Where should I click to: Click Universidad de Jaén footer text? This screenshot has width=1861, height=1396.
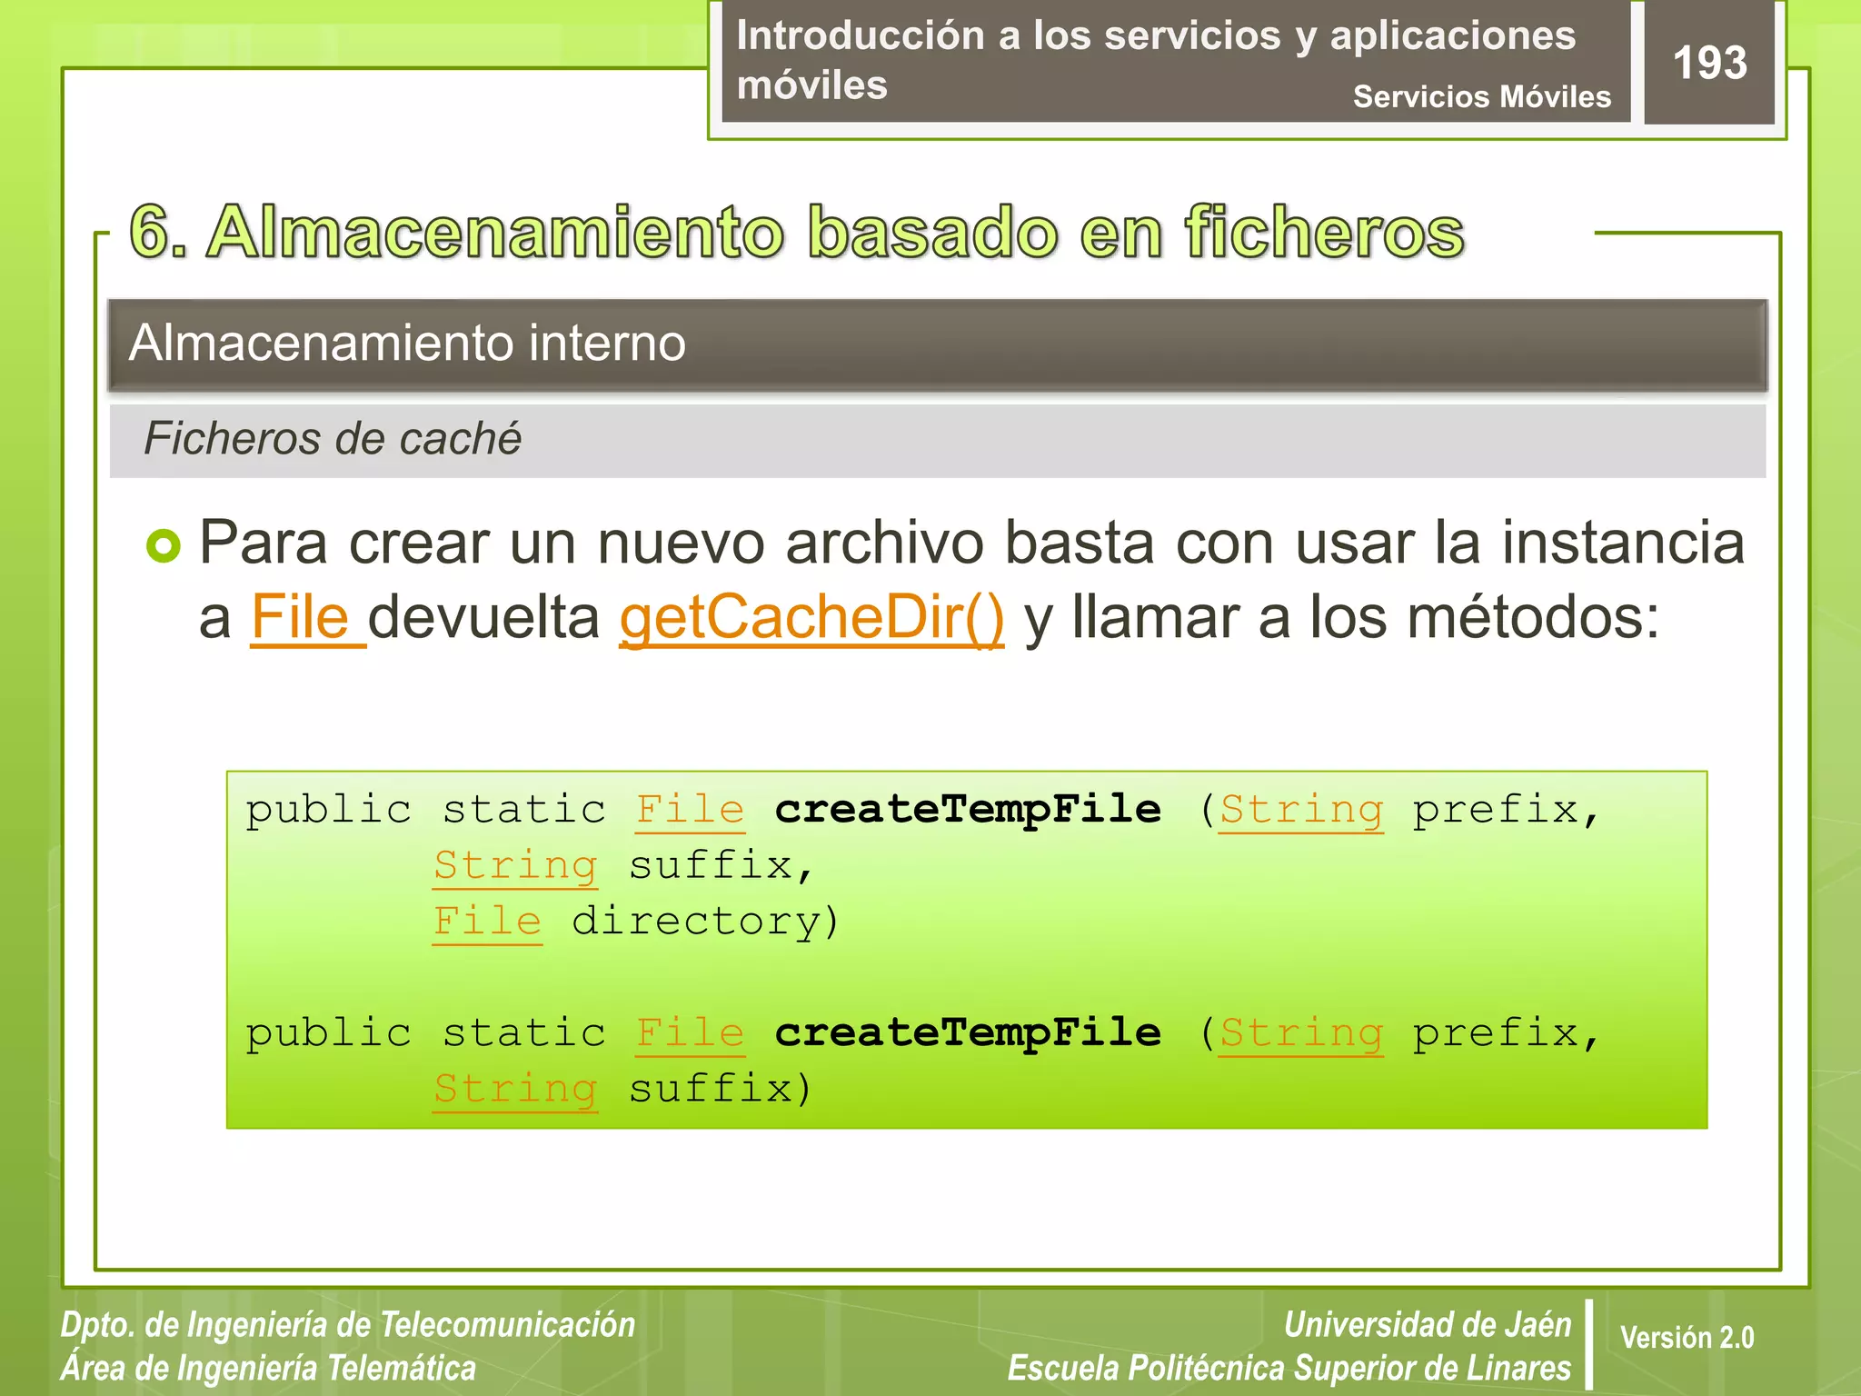pyautogui.click(x=1428, y=1325)
